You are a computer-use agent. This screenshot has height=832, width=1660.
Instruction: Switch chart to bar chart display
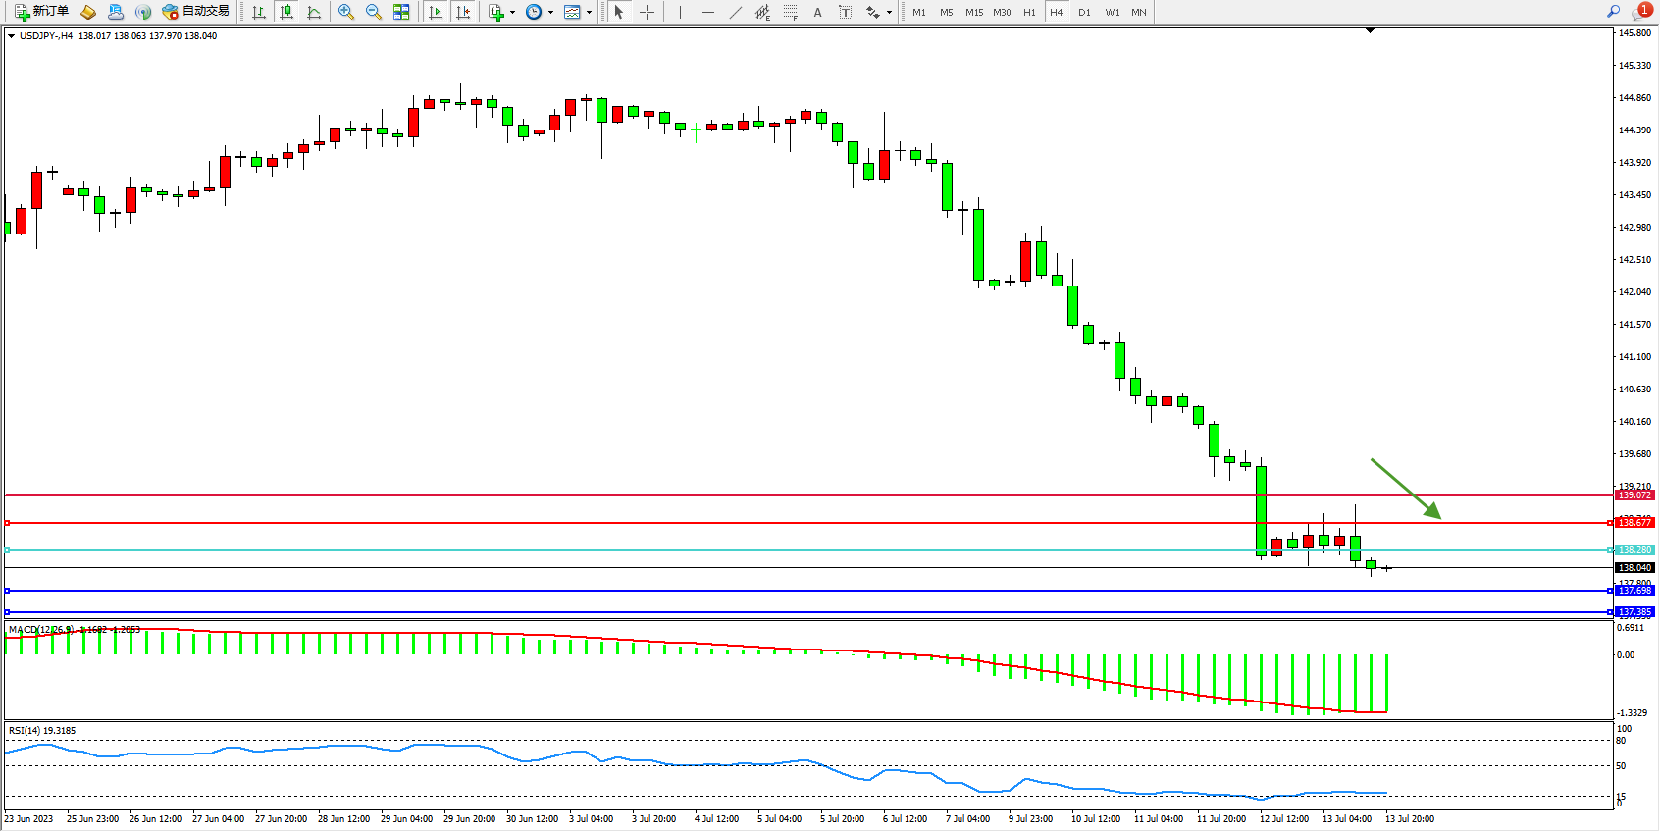(x=259, y=12)
